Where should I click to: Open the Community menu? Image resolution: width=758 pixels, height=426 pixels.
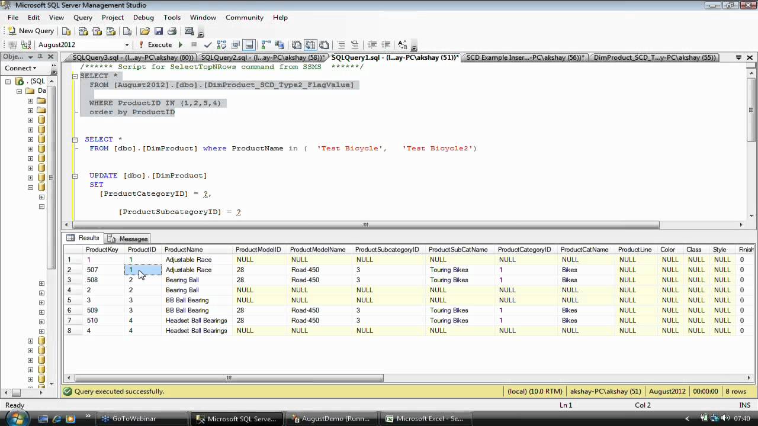pos(245,18)
